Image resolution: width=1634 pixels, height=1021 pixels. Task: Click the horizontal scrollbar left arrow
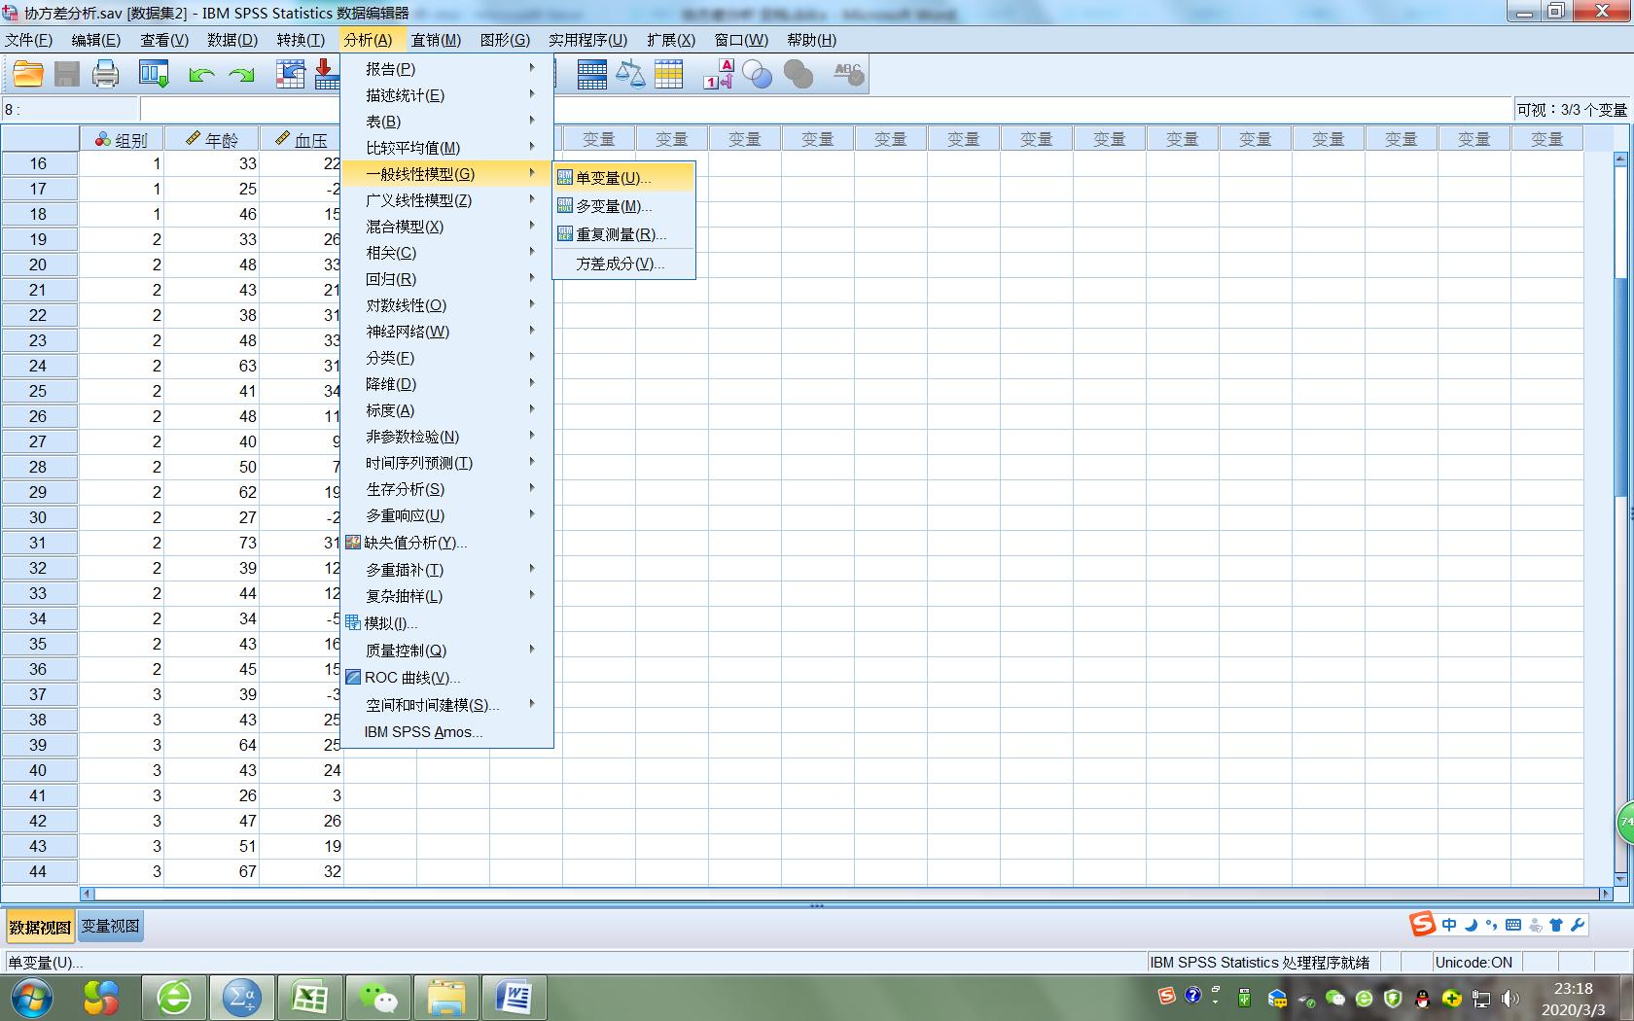88,894
